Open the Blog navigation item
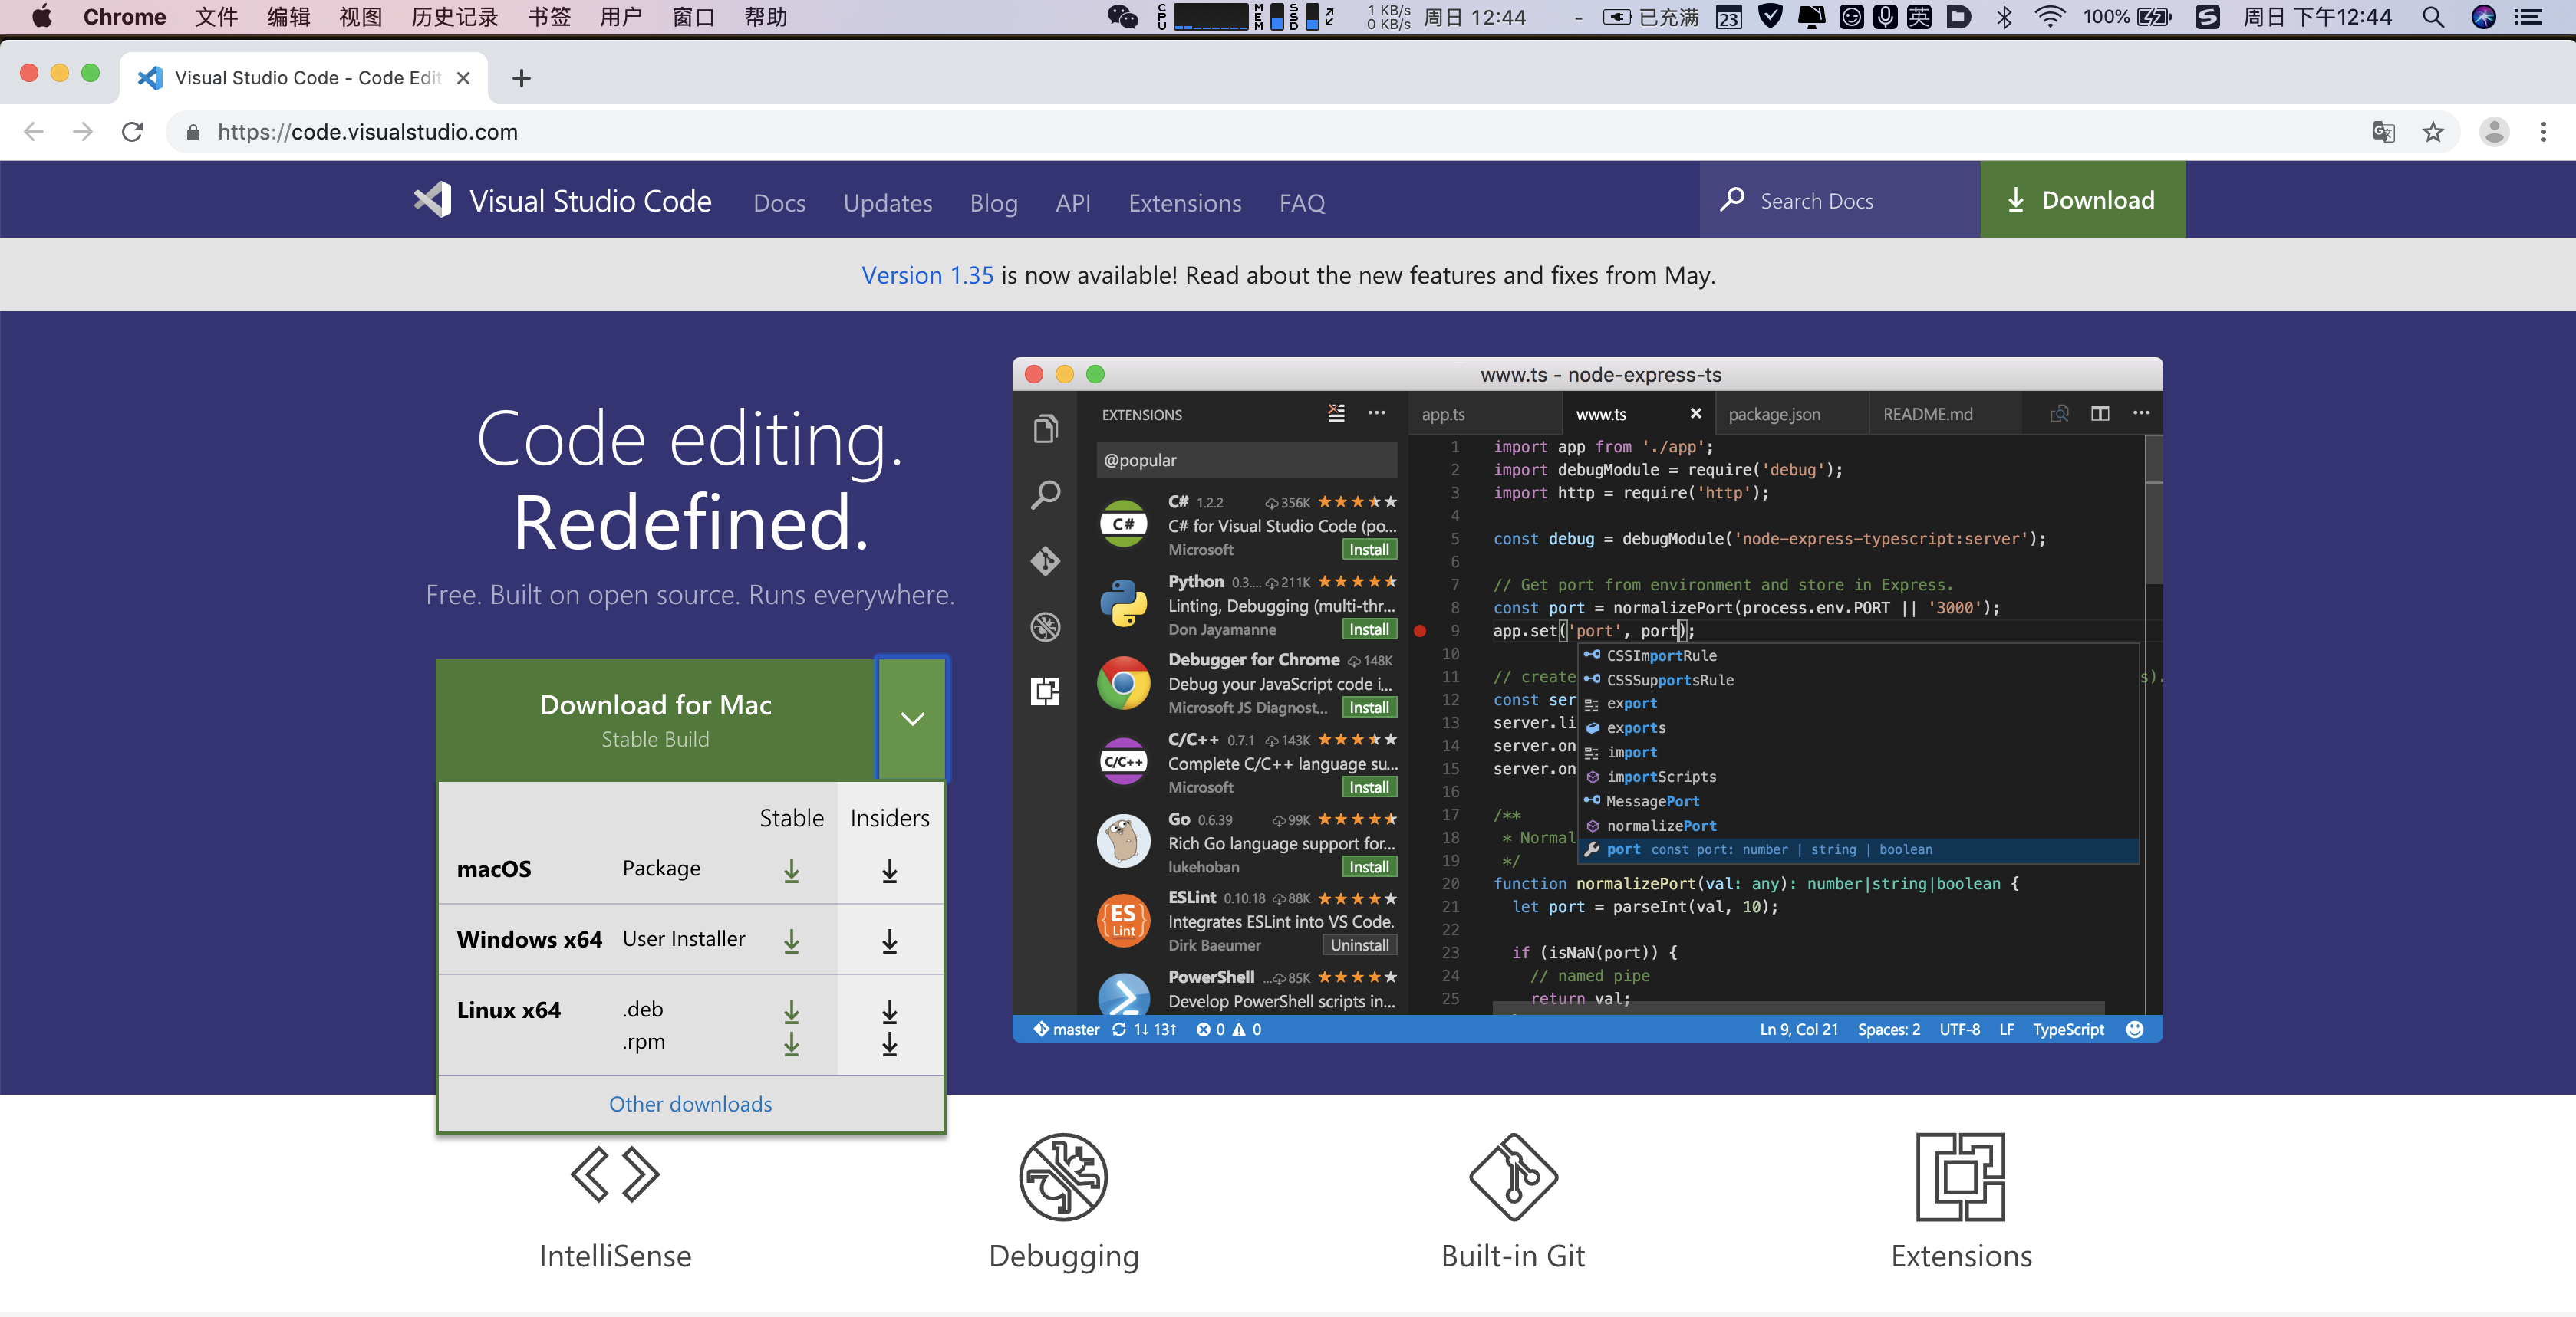Image resolution: width=2576 pixels, height=1317 pixels. pyautogui.click(x=993, y=203)
